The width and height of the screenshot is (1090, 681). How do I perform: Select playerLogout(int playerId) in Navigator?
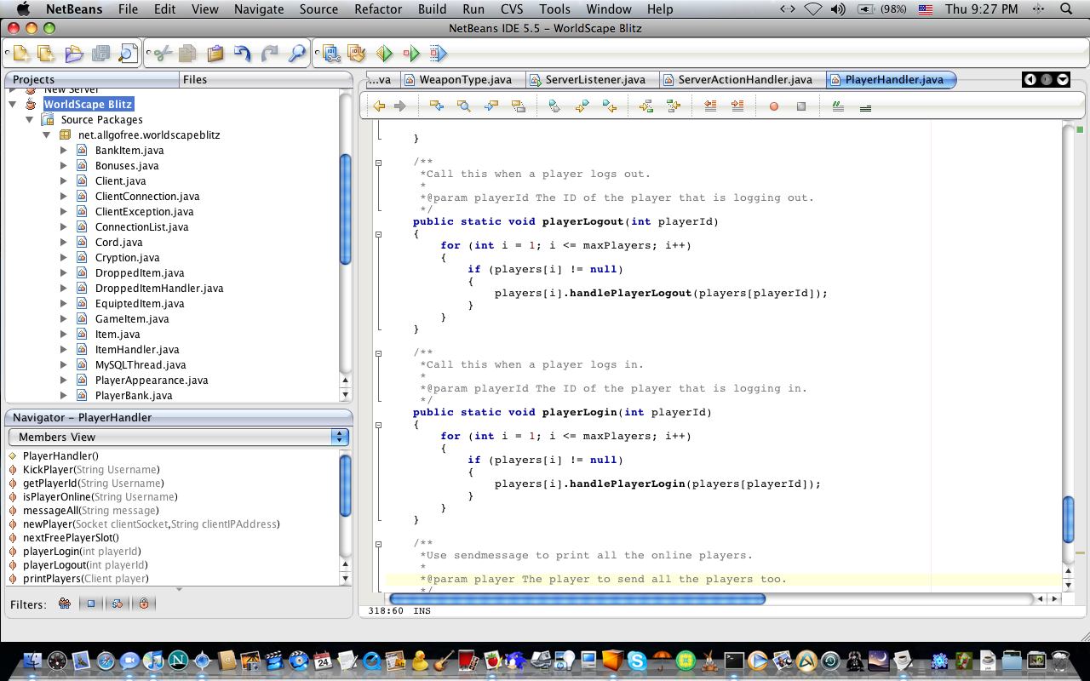[x=85, y=565]
